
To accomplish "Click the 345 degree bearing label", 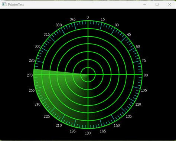I will point(73,19).
